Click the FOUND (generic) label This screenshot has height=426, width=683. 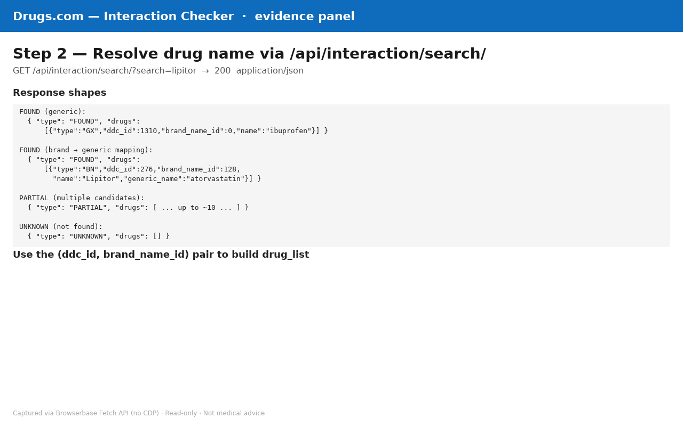pos(52,112)
